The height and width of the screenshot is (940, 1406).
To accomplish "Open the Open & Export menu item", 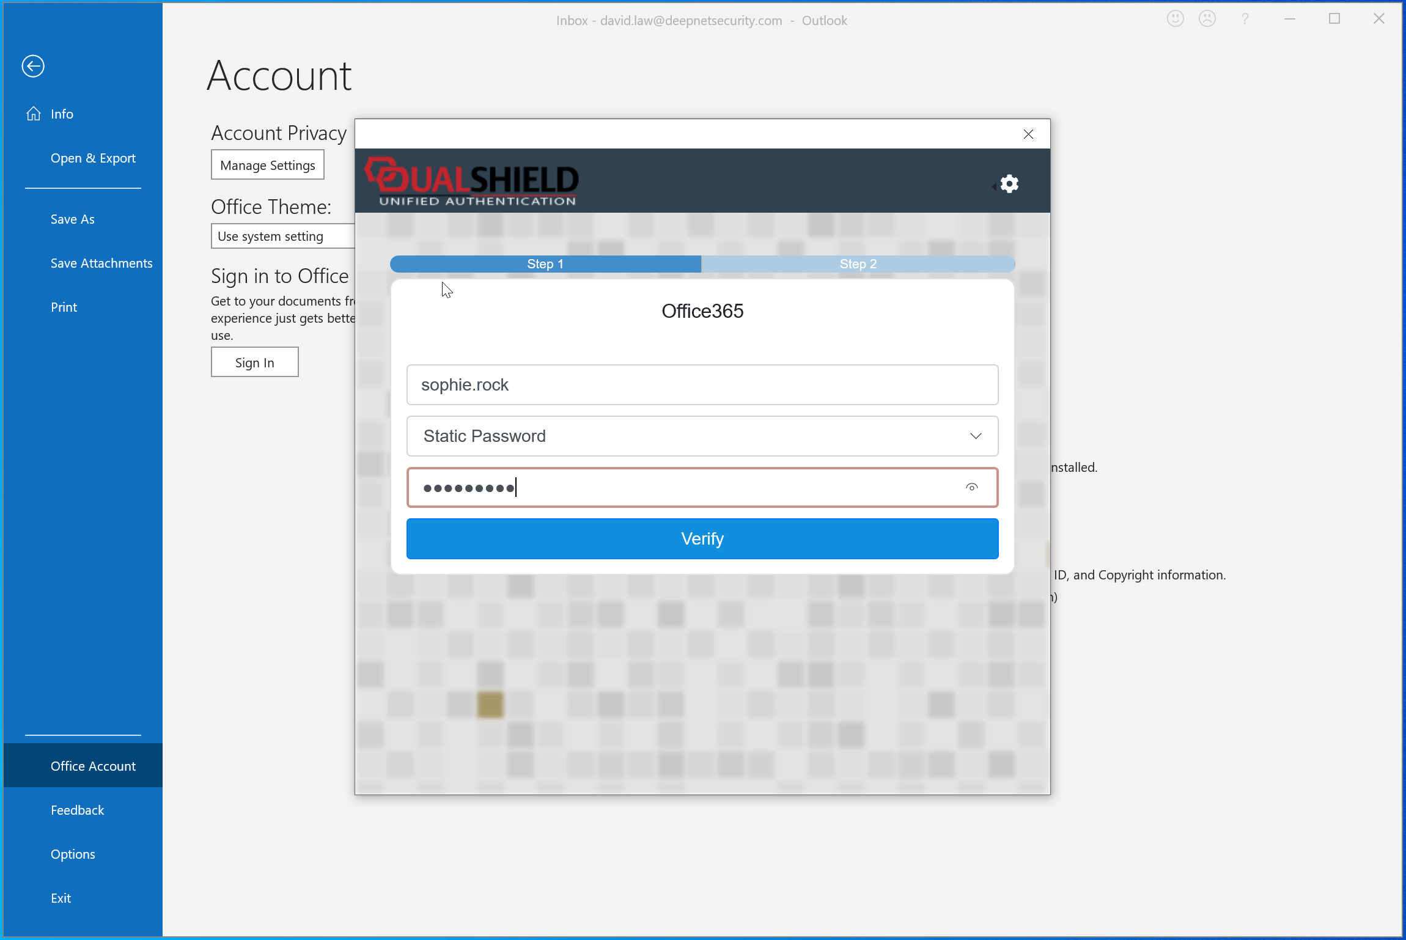I will click(93, 158).
